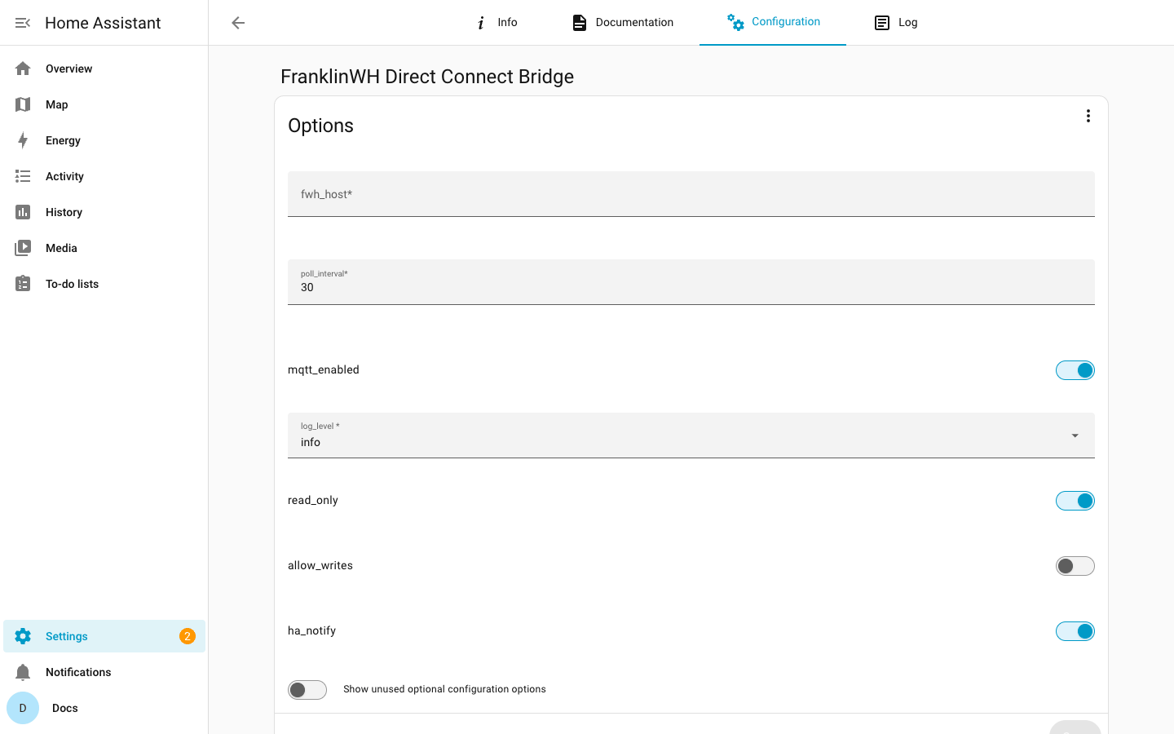
Task: Click the poll_interval field with 30
Action: [691, 282]
